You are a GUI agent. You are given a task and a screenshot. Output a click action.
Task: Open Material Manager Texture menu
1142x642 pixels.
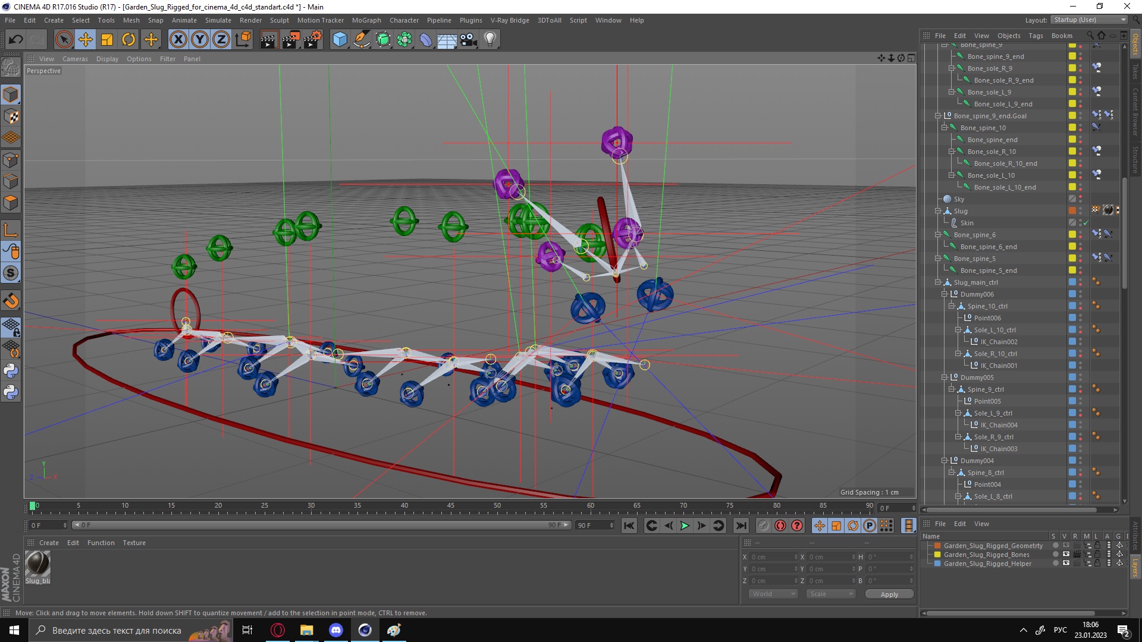(134, 543)
